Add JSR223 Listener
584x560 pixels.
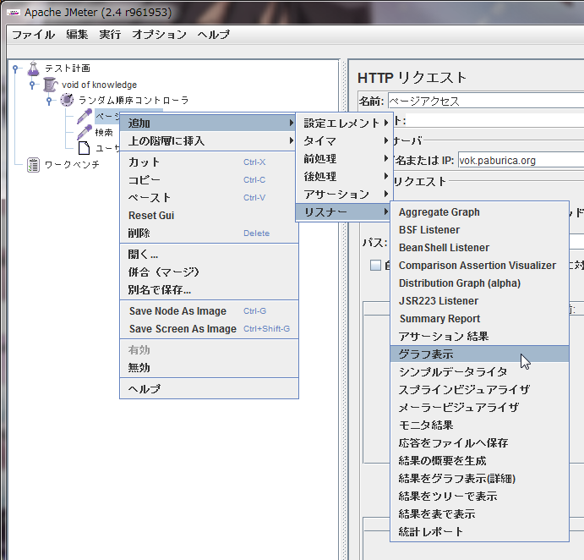click(480, 301)
